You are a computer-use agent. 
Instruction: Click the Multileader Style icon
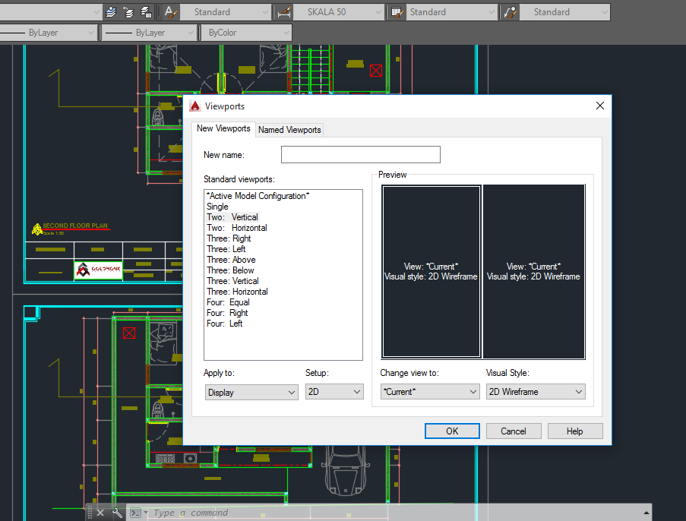click(510, 12)
